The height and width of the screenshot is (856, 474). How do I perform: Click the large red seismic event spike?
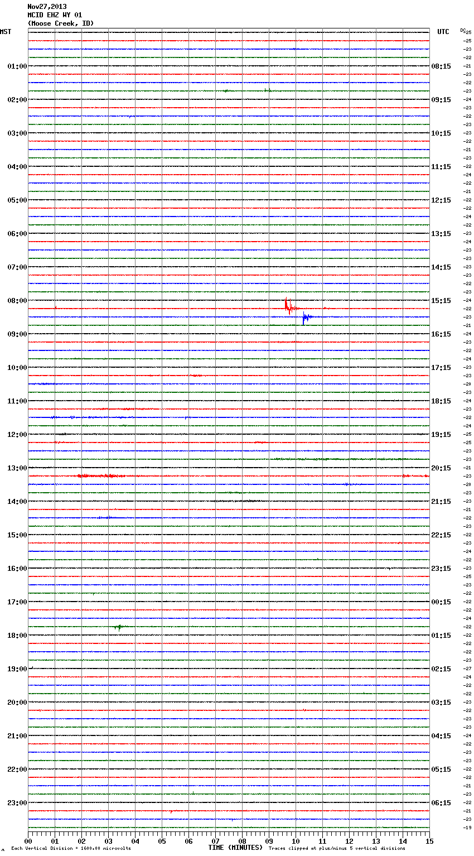point(288,306)
